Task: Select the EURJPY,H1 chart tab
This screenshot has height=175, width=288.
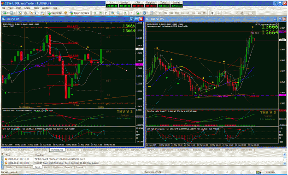Action: pos(9,150)
